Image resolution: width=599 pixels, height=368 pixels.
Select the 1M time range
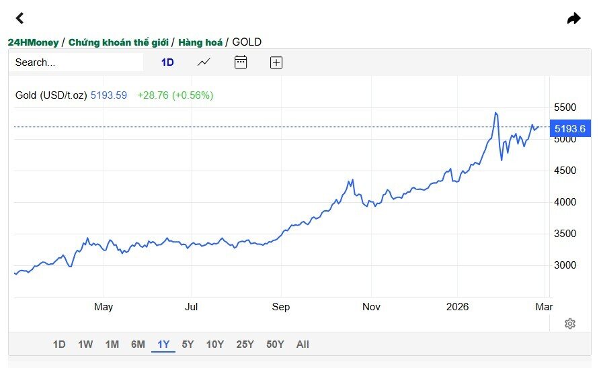(112, 344)
